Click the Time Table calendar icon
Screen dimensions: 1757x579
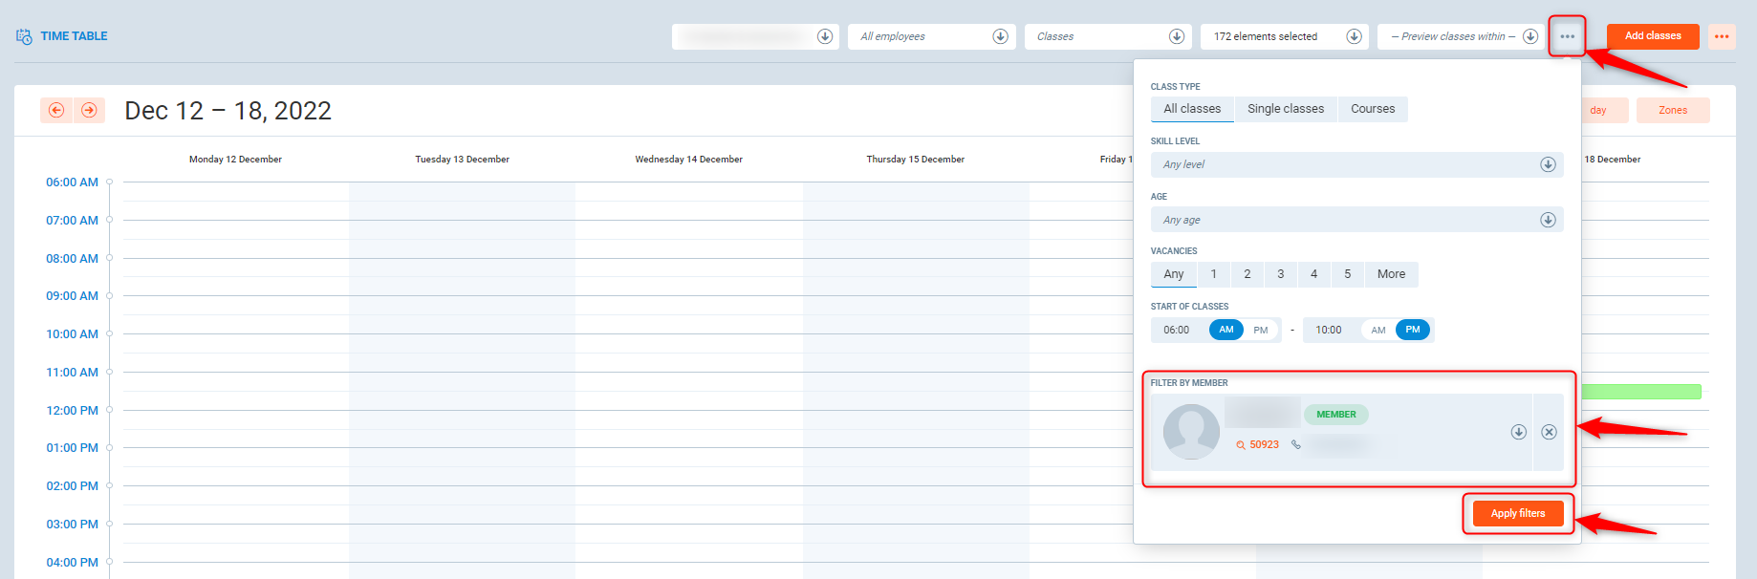coord(24,36)
